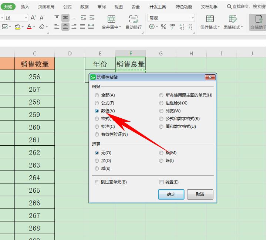The width and height of the screenshot is (267, 240).
Task: Expand the font color dropdown arrow
Action: click(x=34, y=27)
